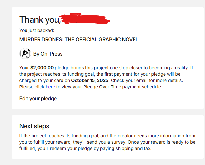Click the bold October 15, 2025 charge date
205x165 pixels.
pyautogui.click(x=90, y=80)
